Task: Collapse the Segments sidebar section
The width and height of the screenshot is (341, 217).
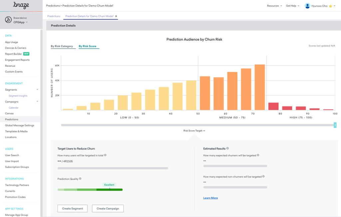Action: tap(37, 89)
